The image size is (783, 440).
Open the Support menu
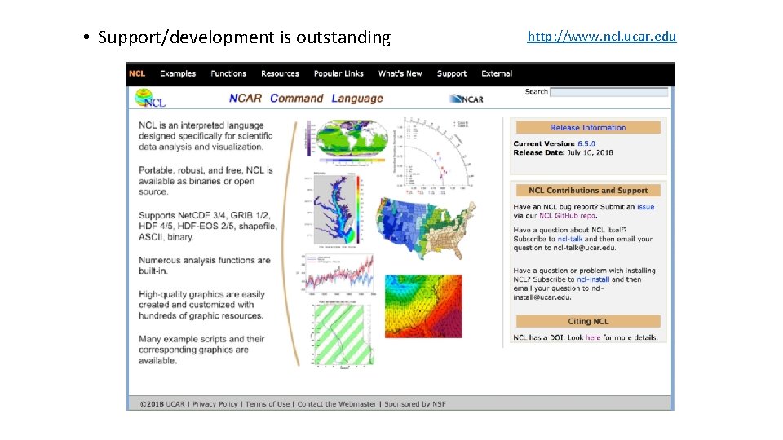click(x=451, y=73)
